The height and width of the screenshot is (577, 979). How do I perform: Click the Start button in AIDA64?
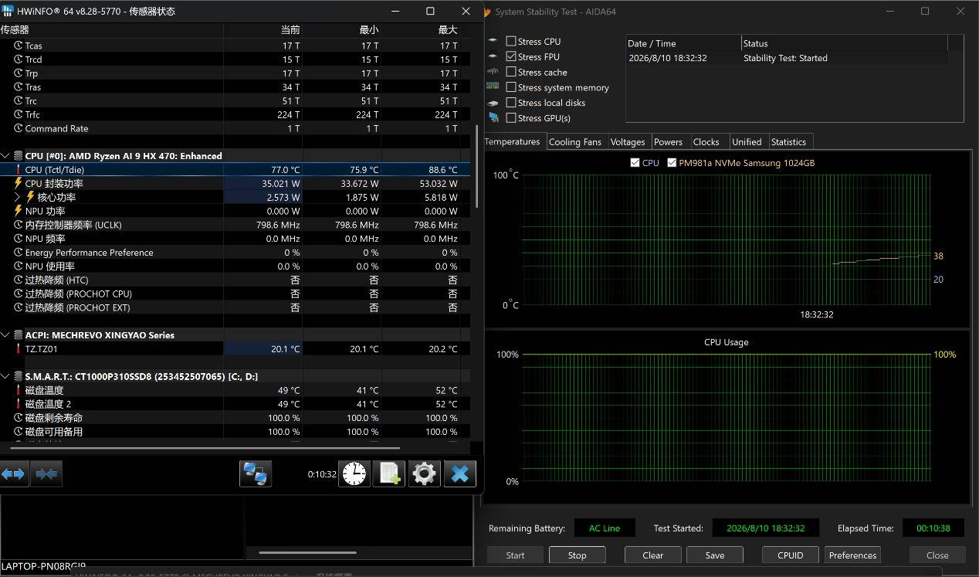[515, 555]
